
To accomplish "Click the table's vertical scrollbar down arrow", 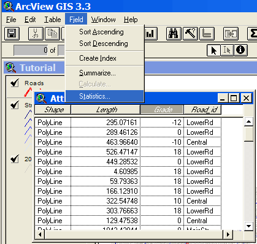I will (249, 226).
